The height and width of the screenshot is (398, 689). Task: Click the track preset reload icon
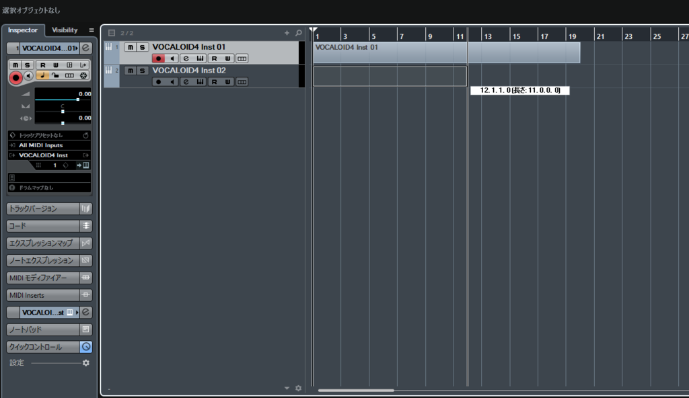pyautogui.click(x=85, y=135)
